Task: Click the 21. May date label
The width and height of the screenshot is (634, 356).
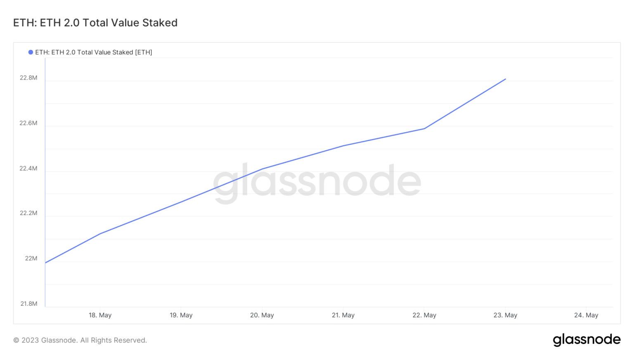Action: coord(343,315)
